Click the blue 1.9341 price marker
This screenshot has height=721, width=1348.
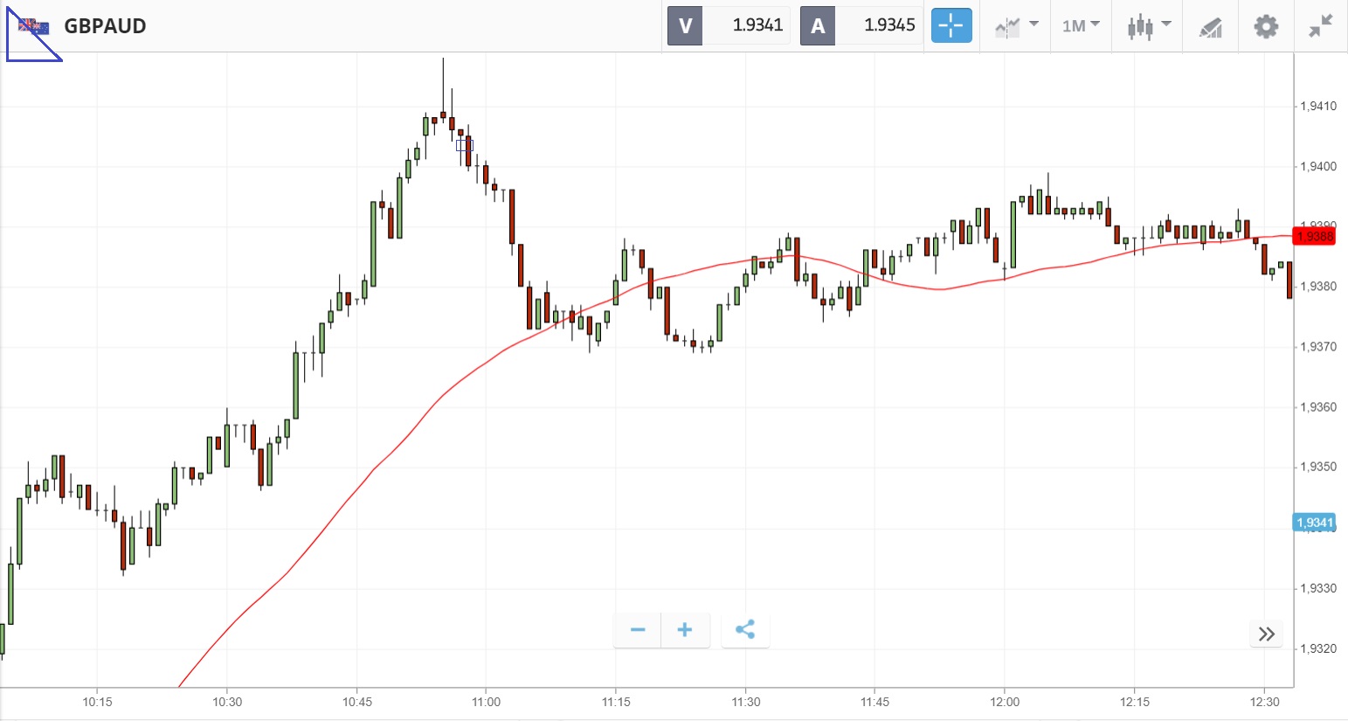(x=1314, y=523)
